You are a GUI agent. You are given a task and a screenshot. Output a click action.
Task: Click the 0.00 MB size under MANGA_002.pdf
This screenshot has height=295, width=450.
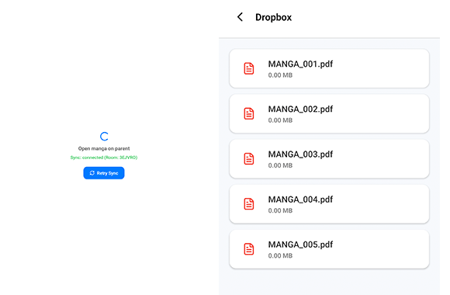280,120
